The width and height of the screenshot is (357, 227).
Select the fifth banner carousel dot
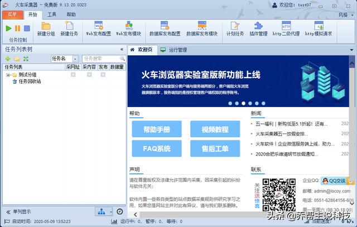pyautogui.click(x=257, y=103)
